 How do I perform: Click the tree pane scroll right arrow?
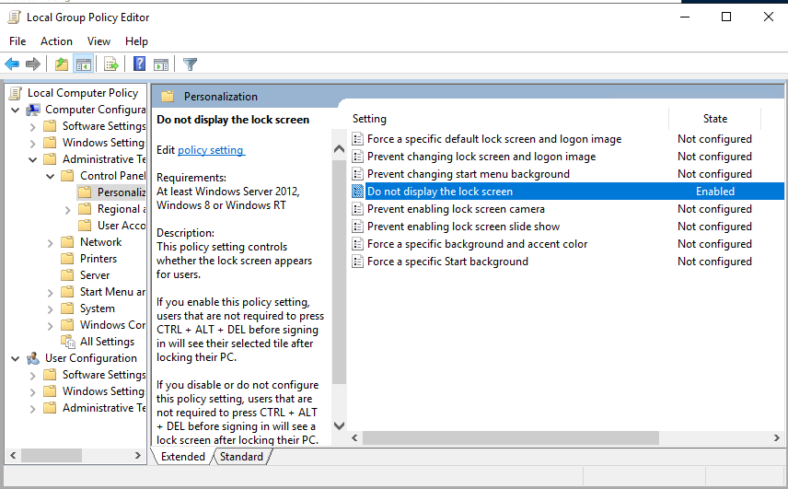click(x=138, y=455)
